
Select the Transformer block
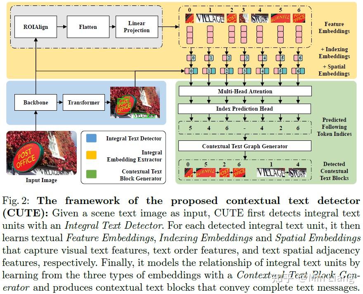pyautogui.click(x=84, y=102)
